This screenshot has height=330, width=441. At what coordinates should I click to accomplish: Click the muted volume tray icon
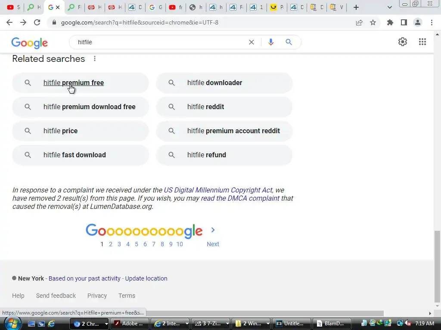[408, 323]
